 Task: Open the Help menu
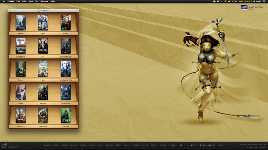(53, 1)
